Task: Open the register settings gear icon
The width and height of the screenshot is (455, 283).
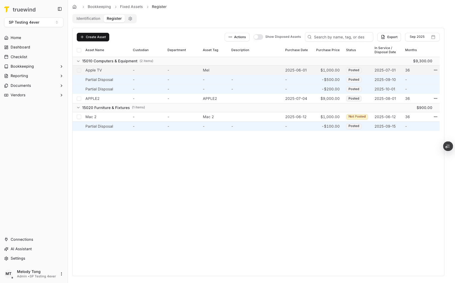Action: point(130,18)
